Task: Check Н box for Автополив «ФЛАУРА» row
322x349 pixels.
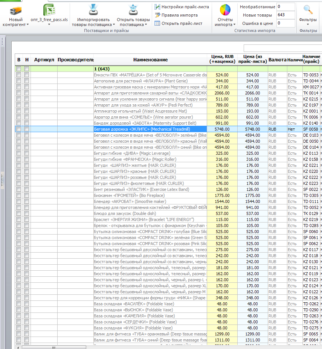Action: point(27,81)
